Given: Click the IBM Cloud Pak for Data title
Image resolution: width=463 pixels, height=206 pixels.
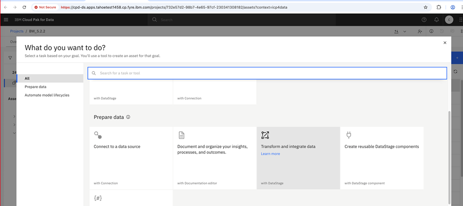Looking at the screenshot, I should pos(34,20).
